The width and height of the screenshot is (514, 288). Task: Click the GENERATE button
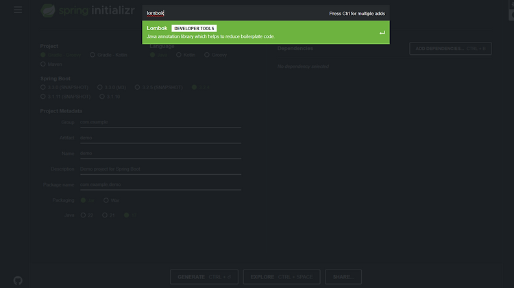[x=204, y=277]
